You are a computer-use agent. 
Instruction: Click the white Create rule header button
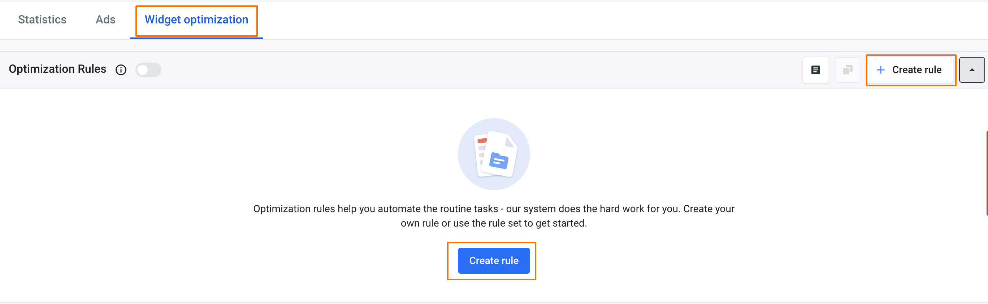(910, 70)
